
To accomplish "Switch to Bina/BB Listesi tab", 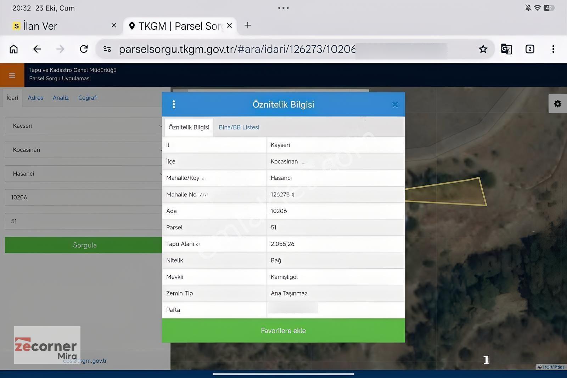I will click(x=239, y=127).
